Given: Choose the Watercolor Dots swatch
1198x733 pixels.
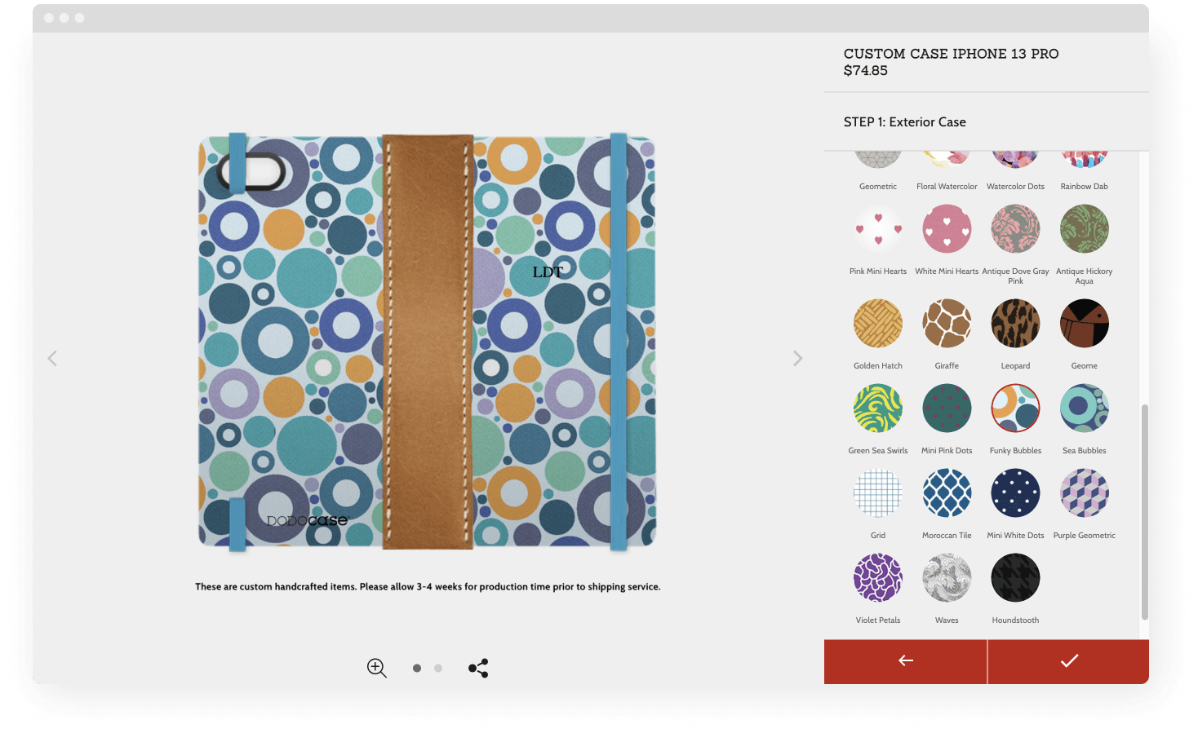Looking at the screenshot, I should (x=1015, y=160).
